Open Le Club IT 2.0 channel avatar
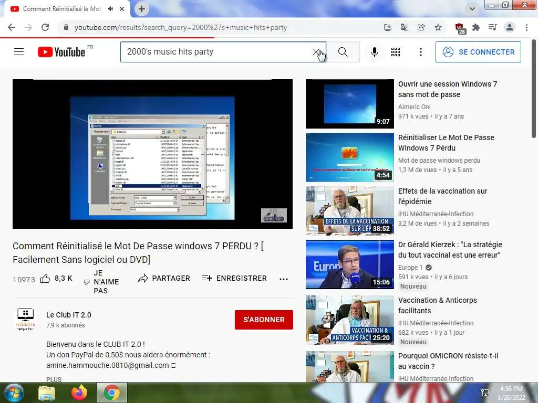The image size is (538, 403). [25, 319]
